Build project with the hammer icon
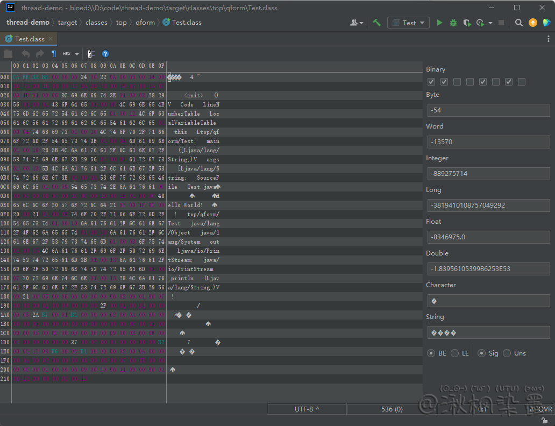Screen dimensions: 555x426 pos(376,23)
